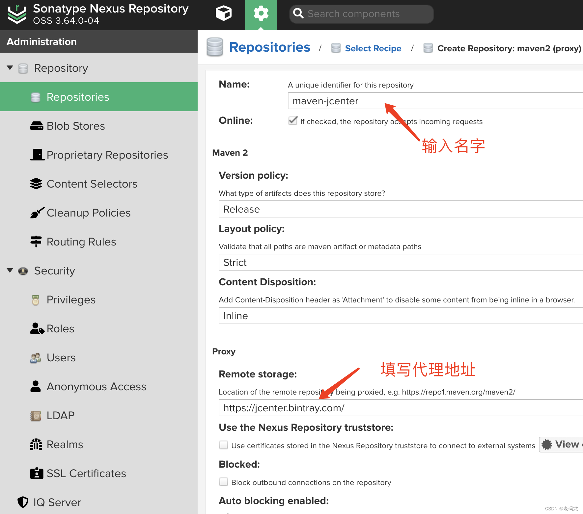Open Realms settings
Viewport: 583px width, 514px height.
[x=99, y=444]
